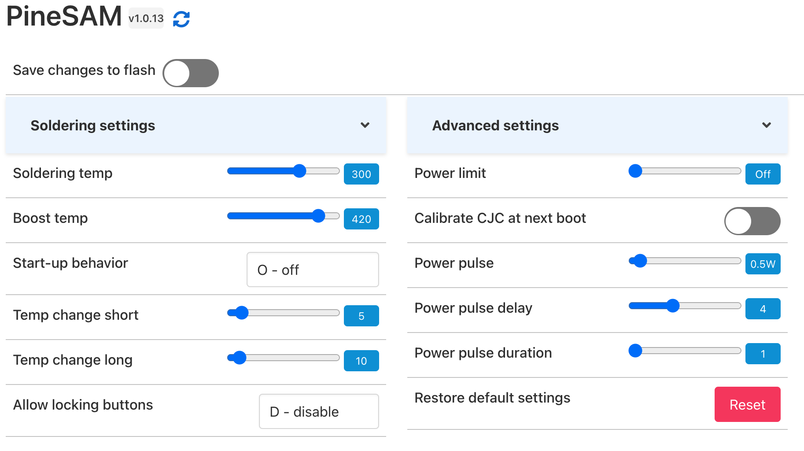Click the 10 badge for Temp change long

point(361,360)
